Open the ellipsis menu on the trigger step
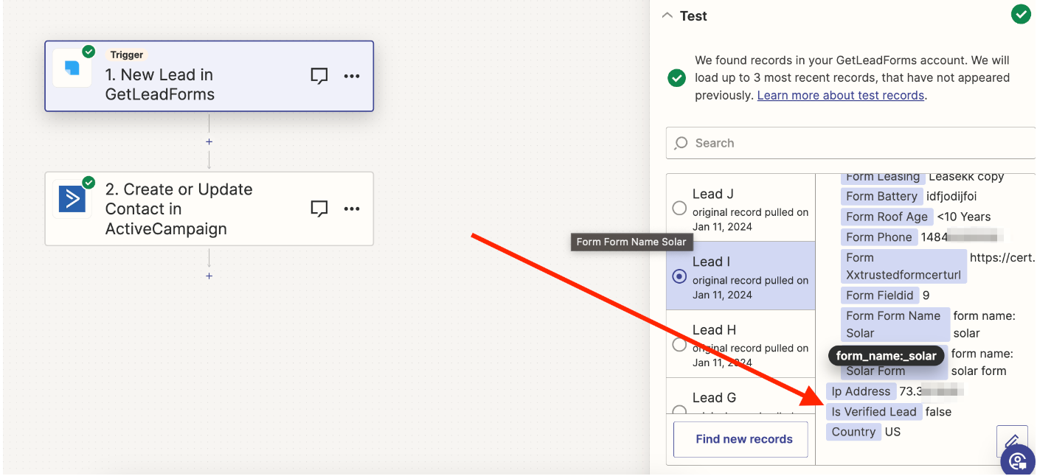The width and height of the screenshot is (1037, 476). pos(352,75)
